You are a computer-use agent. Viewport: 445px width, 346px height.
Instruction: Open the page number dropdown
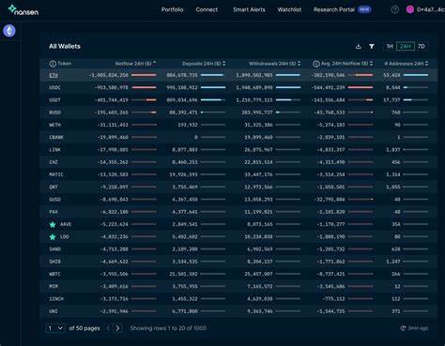point(55,328)
